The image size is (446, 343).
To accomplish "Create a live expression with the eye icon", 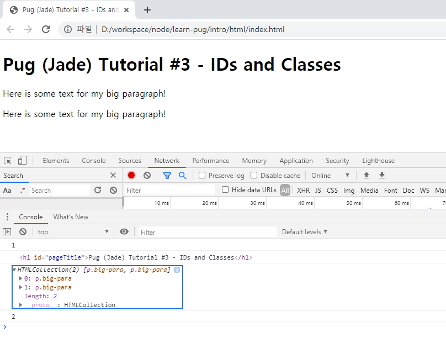I will click(x=124, y=231).
